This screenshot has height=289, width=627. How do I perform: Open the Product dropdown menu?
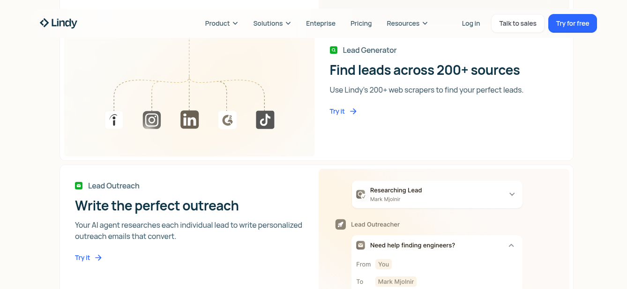pyautogui.click(x=221, y=23)
